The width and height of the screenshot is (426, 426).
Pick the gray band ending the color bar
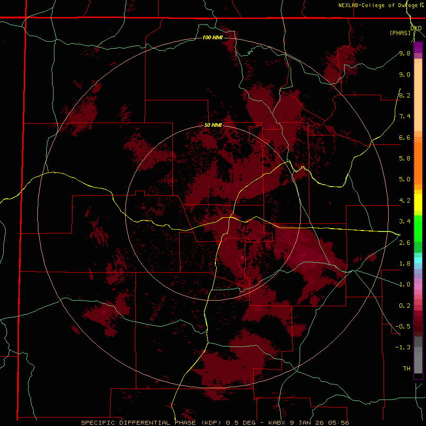418,361
